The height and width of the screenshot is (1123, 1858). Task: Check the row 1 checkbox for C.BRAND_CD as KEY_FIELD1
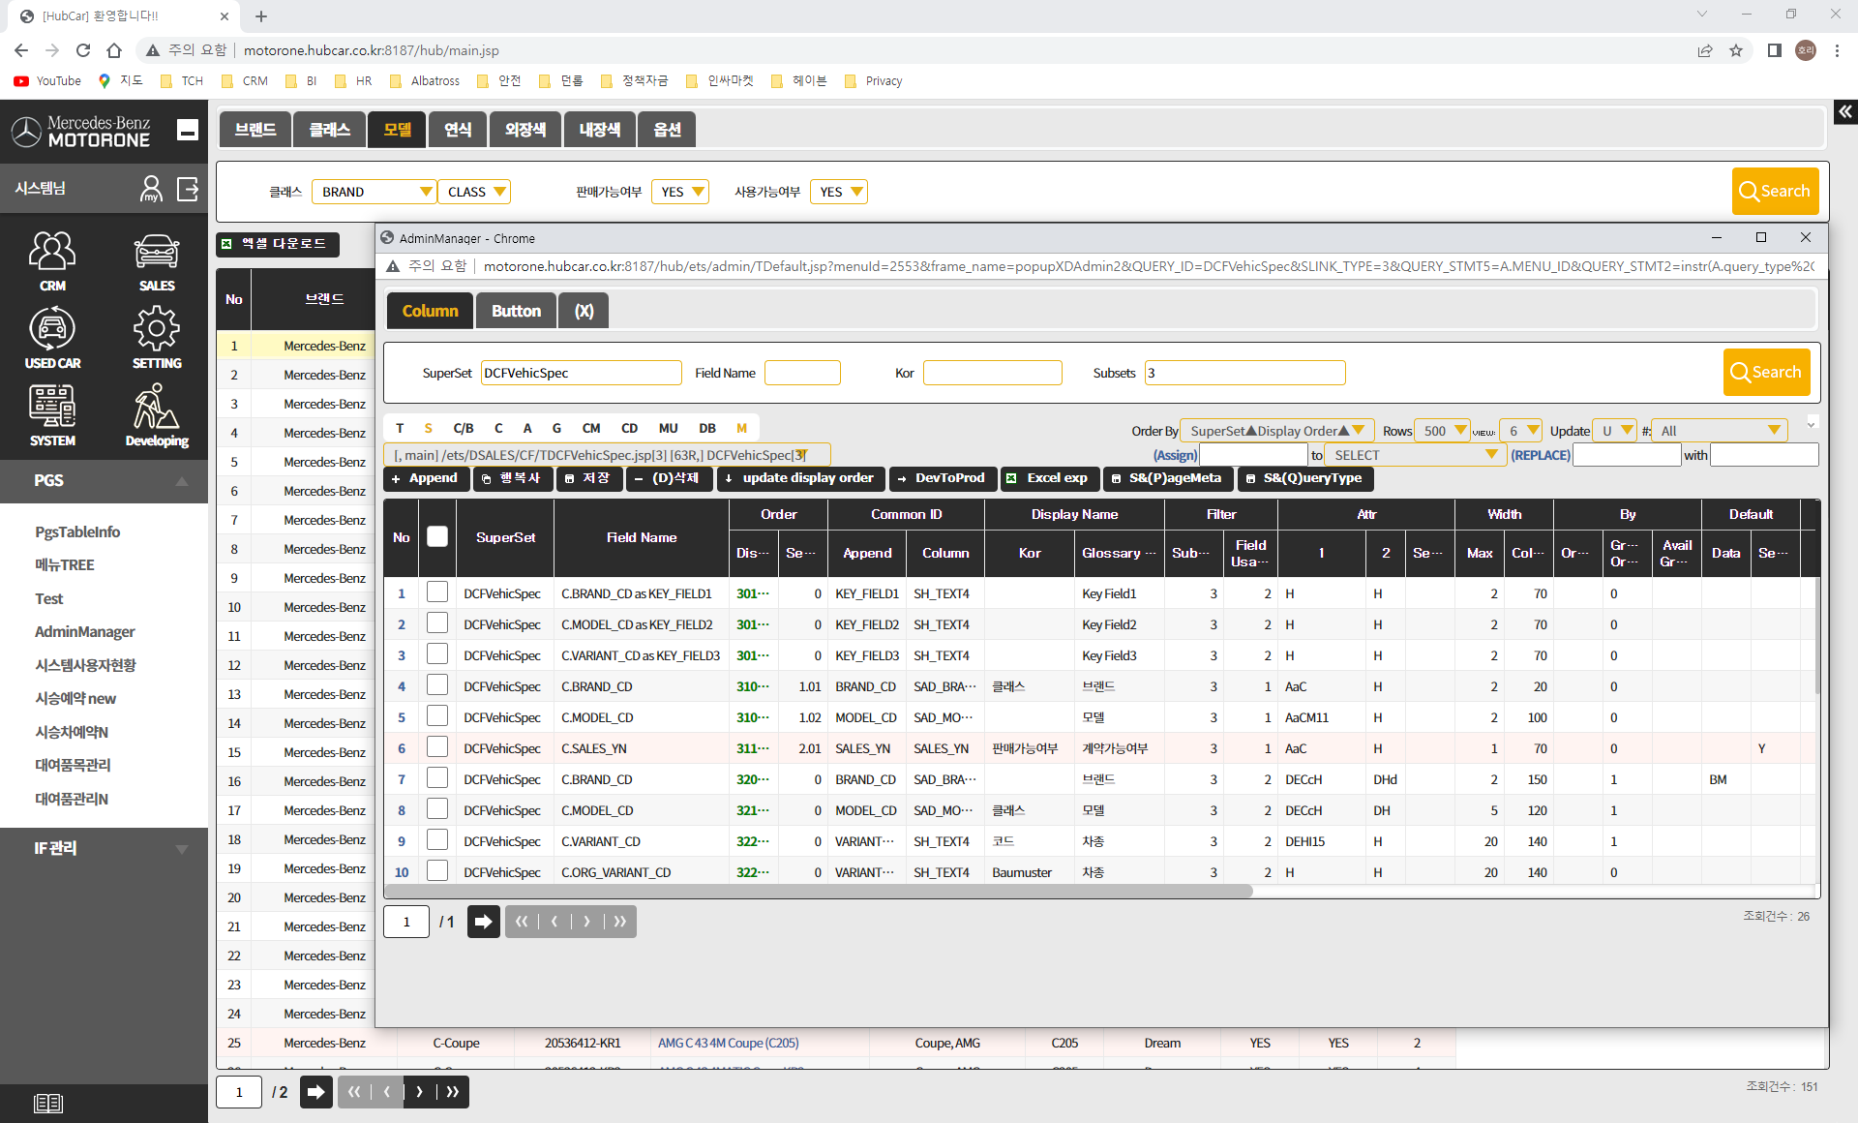[437, 592]
